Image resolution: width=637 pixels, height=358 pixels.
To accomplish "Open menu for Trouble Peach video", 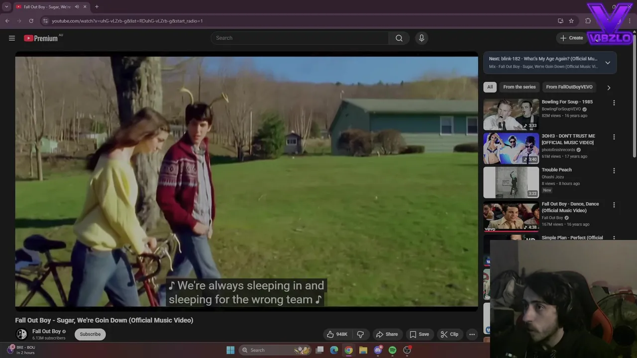I will tap(614, 171).
